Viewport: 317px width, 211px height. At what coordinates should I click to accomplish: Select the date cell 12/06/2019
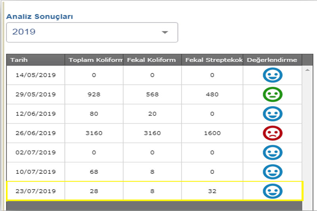coord(36,114)
